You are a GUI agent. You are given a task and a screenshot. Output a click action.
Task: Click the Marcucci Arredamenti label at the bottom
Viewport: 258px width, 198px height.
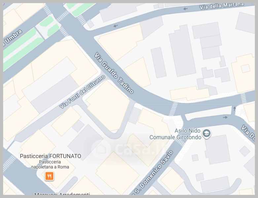[62, 194]
